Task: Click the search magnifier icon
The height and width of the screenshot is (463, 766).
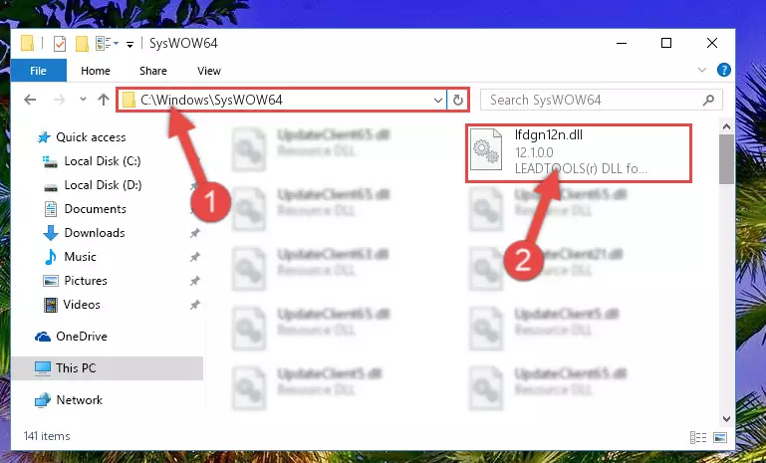Action: (x=708, y=101)
